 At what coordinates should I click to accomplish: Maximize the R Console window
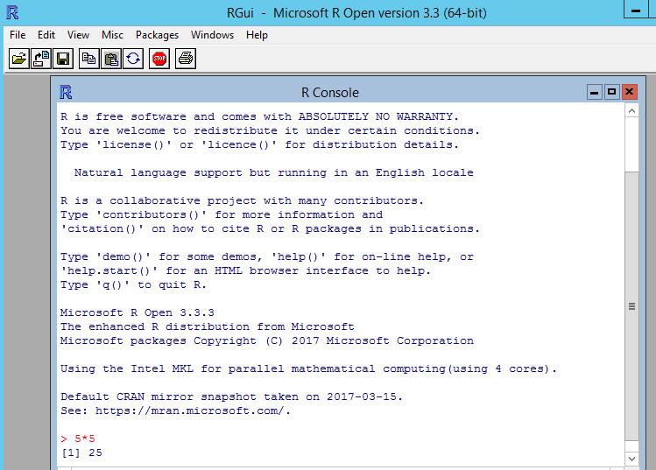pyautogui.click(x=611, y=92)
